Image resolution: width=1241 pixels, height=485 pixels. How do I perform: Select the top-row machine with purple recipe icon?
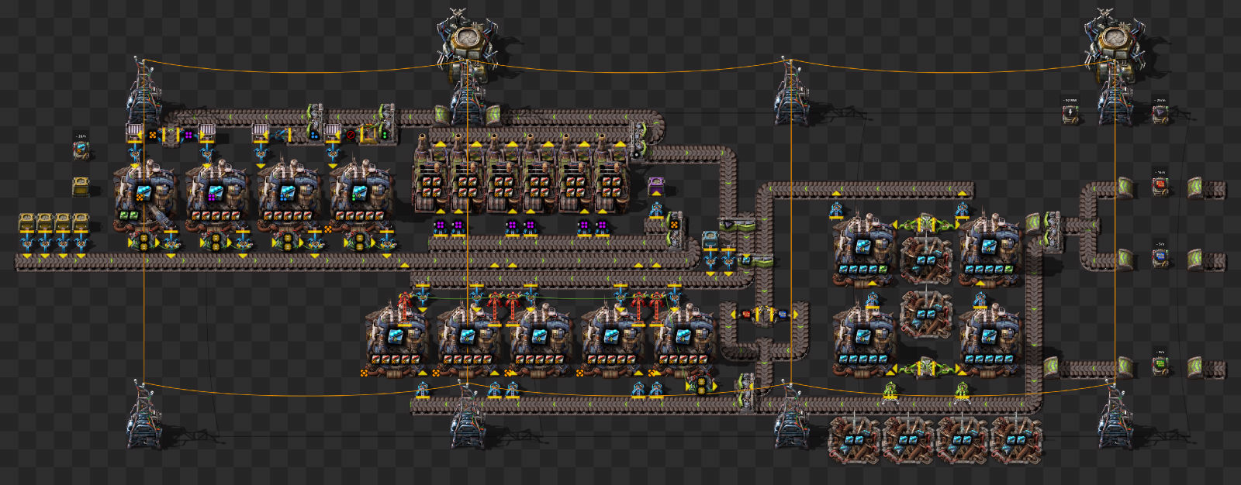216,195
